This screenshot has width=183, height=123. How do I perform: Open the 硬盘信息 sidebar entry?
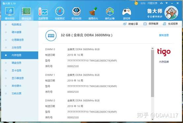16,63
